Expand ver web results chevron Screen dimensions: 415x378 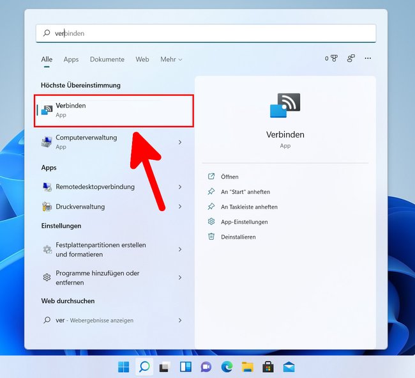point(180,320)
